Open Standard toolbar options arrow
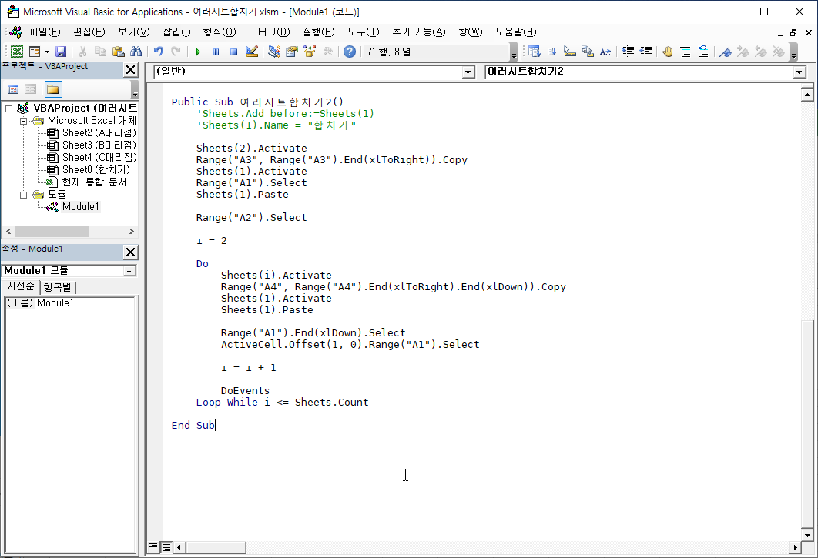818x558 pixels. (x=514, y=52)
